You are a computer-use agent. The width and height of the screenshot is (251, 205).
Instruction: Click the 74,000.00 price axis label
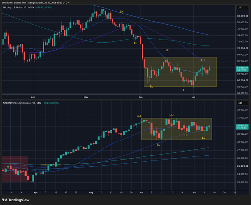(243, 35)
